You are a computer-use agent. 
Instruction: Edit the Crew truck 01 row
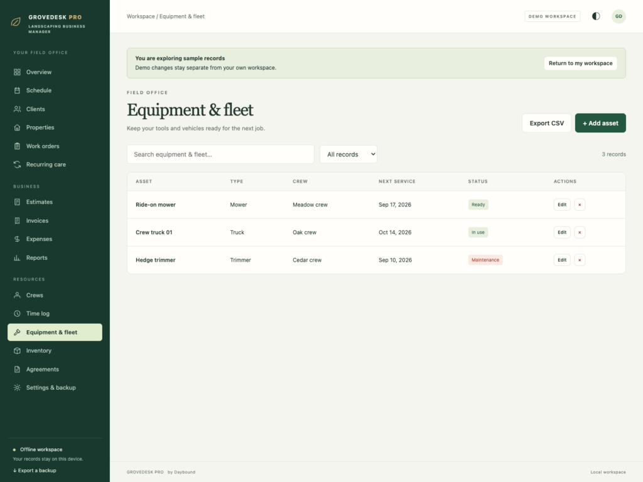point(562,232)
